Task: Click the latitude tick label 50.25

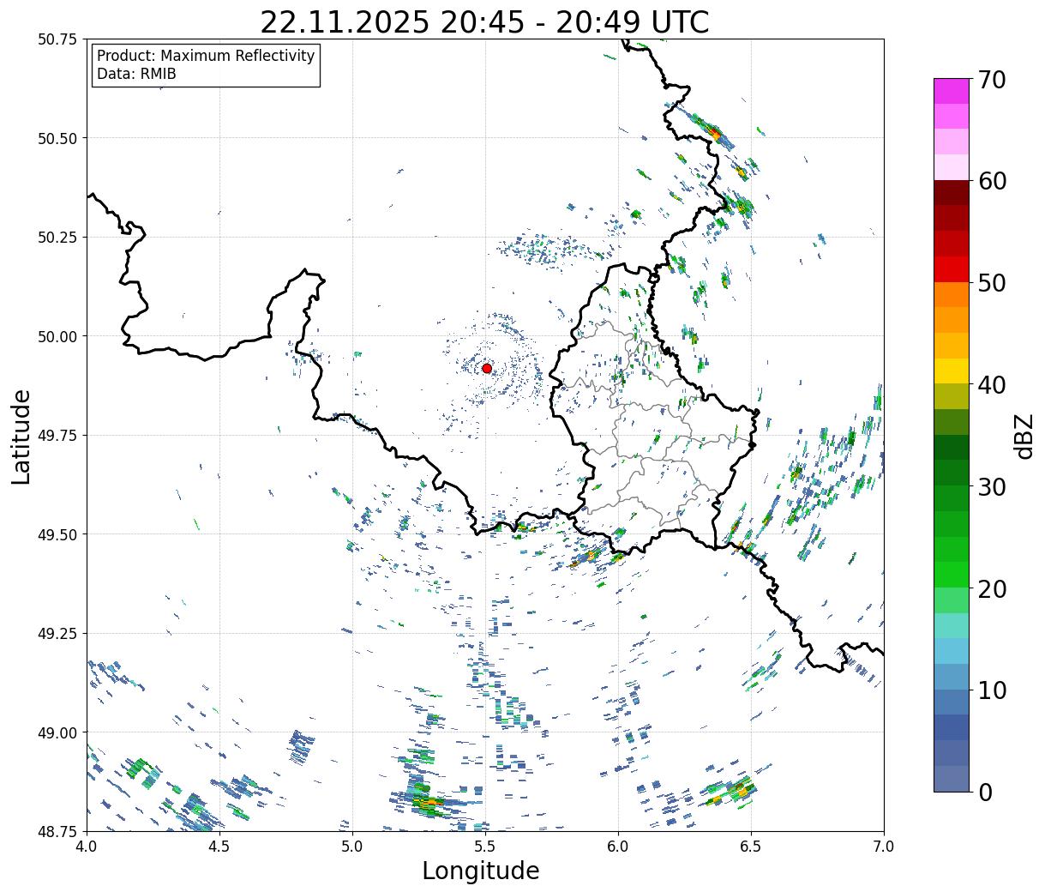Action: click(x=57, y=238)
